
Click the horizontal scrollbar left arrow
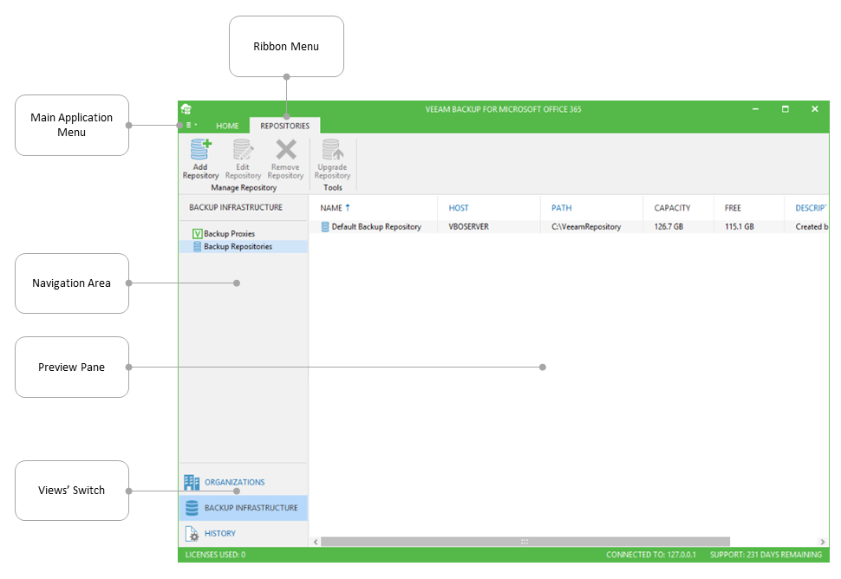click(x=316, y=542)
